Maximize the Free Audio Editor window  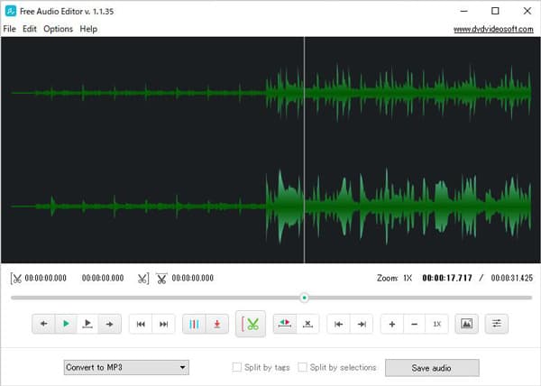(495, 11)
